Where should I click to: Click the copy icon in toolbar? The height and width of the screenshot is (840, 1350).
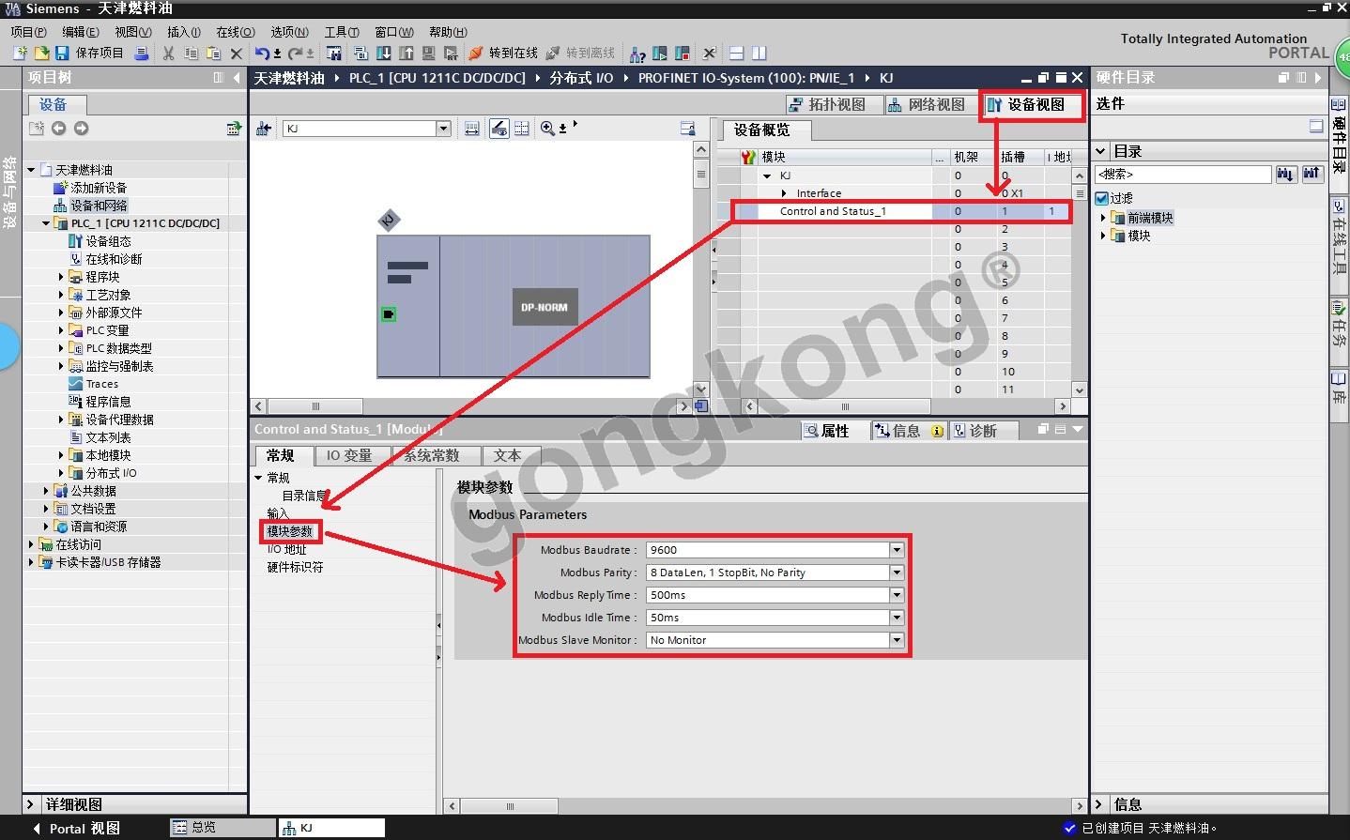192,53
